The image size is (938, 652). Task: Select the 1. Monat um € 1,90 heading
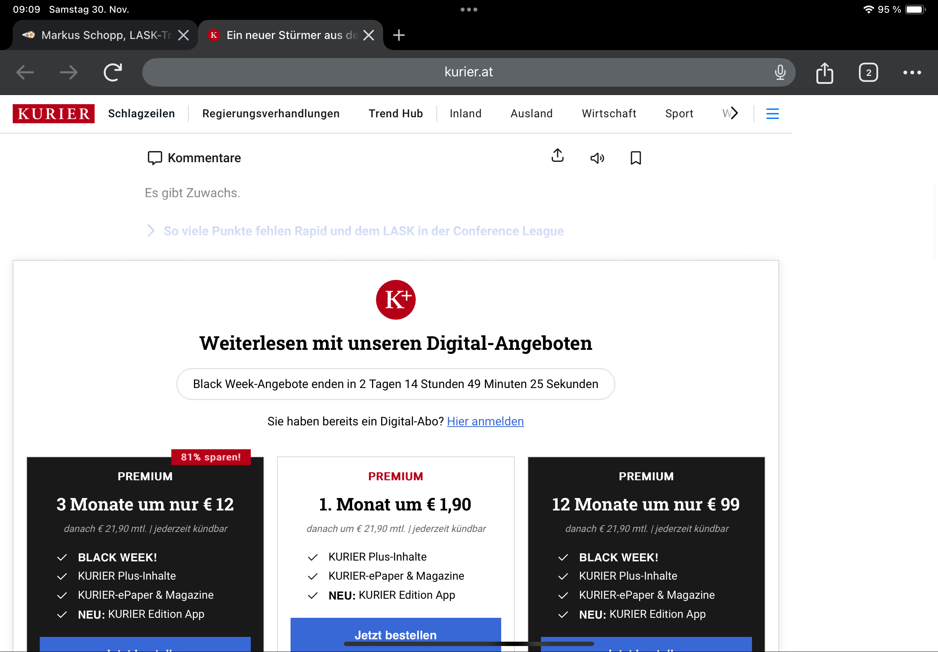coord(395,504)
